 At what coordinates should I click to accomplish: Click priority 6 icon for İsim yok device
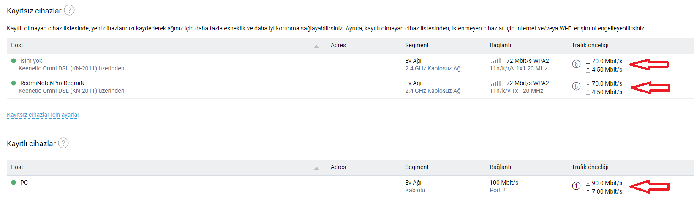[576, 64]
